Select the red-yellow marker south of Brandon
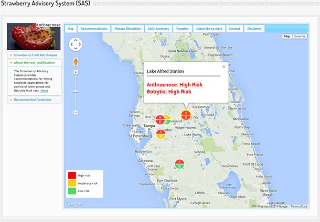This screenshot has width=320, height=222. tap(161, 135)
